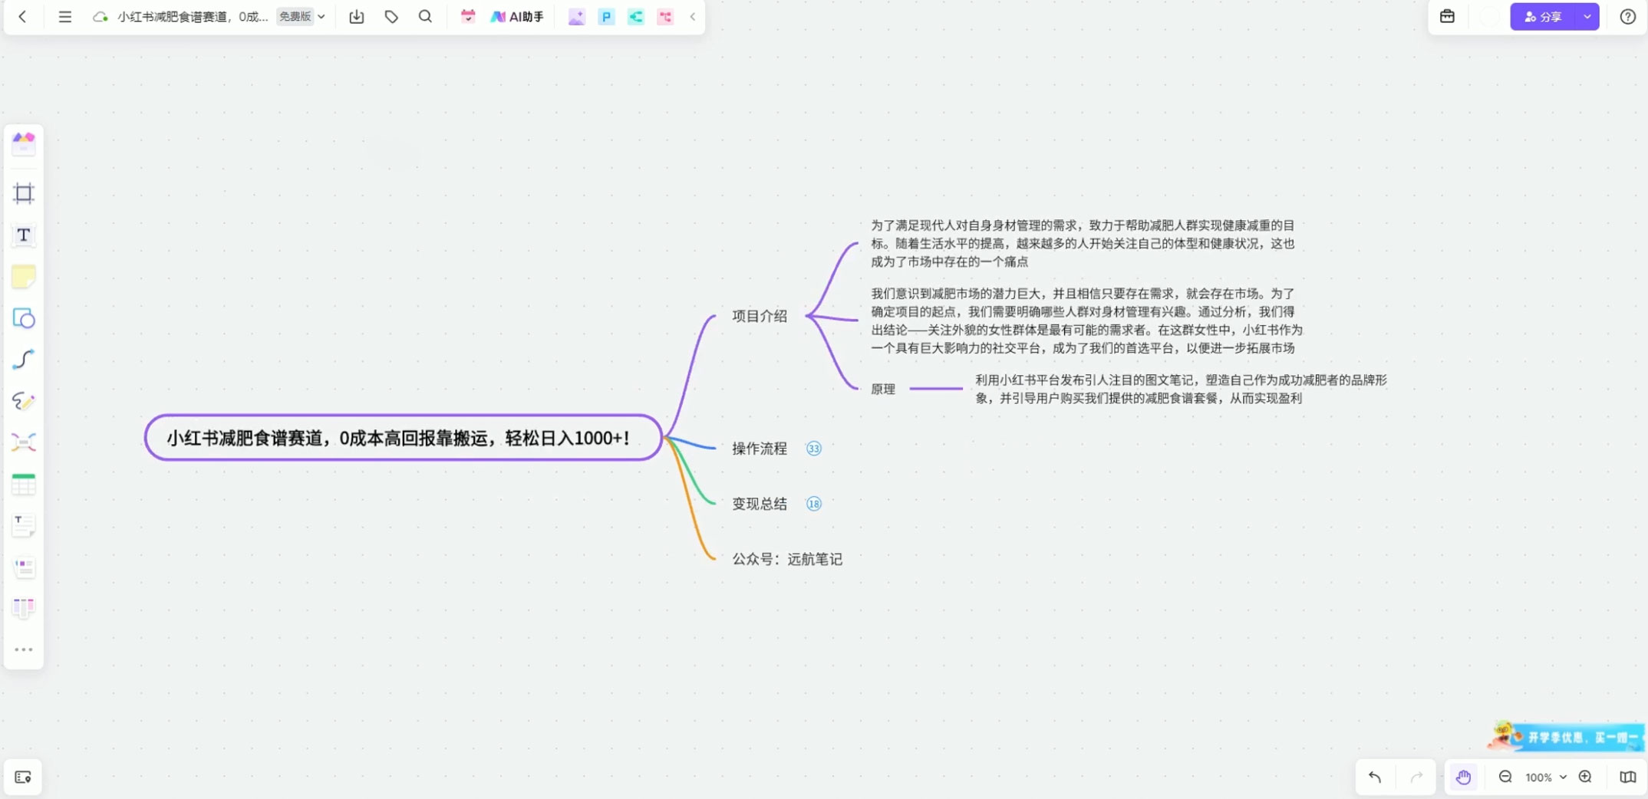
Task: Expand the 操作流程 node showing 33 children
Action: click(x=813, y=448)
